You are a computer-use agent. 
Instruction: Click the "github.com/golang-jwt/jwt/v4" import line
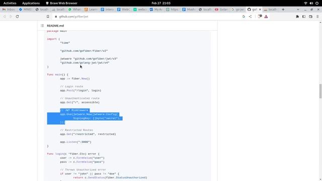pyautogui.click(x=85, y=62)
